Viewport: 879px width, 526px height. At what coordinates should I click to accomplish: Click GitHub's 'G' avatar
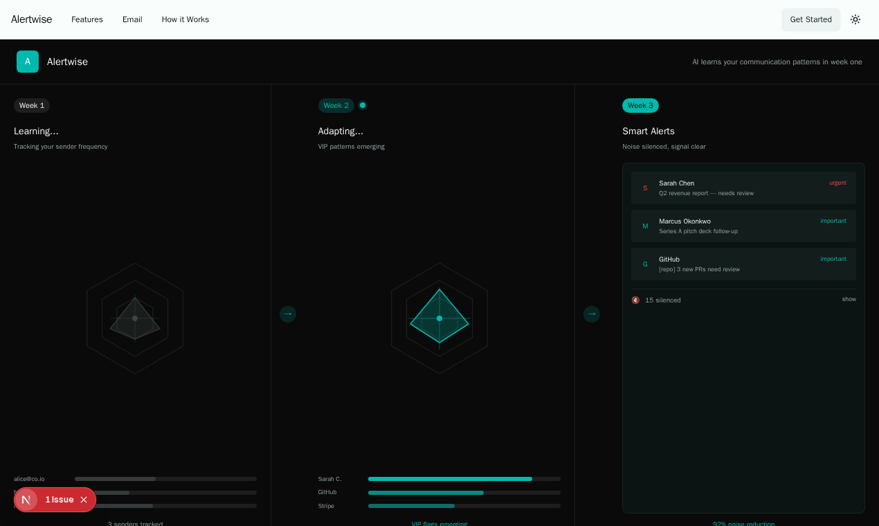(645, 264)
